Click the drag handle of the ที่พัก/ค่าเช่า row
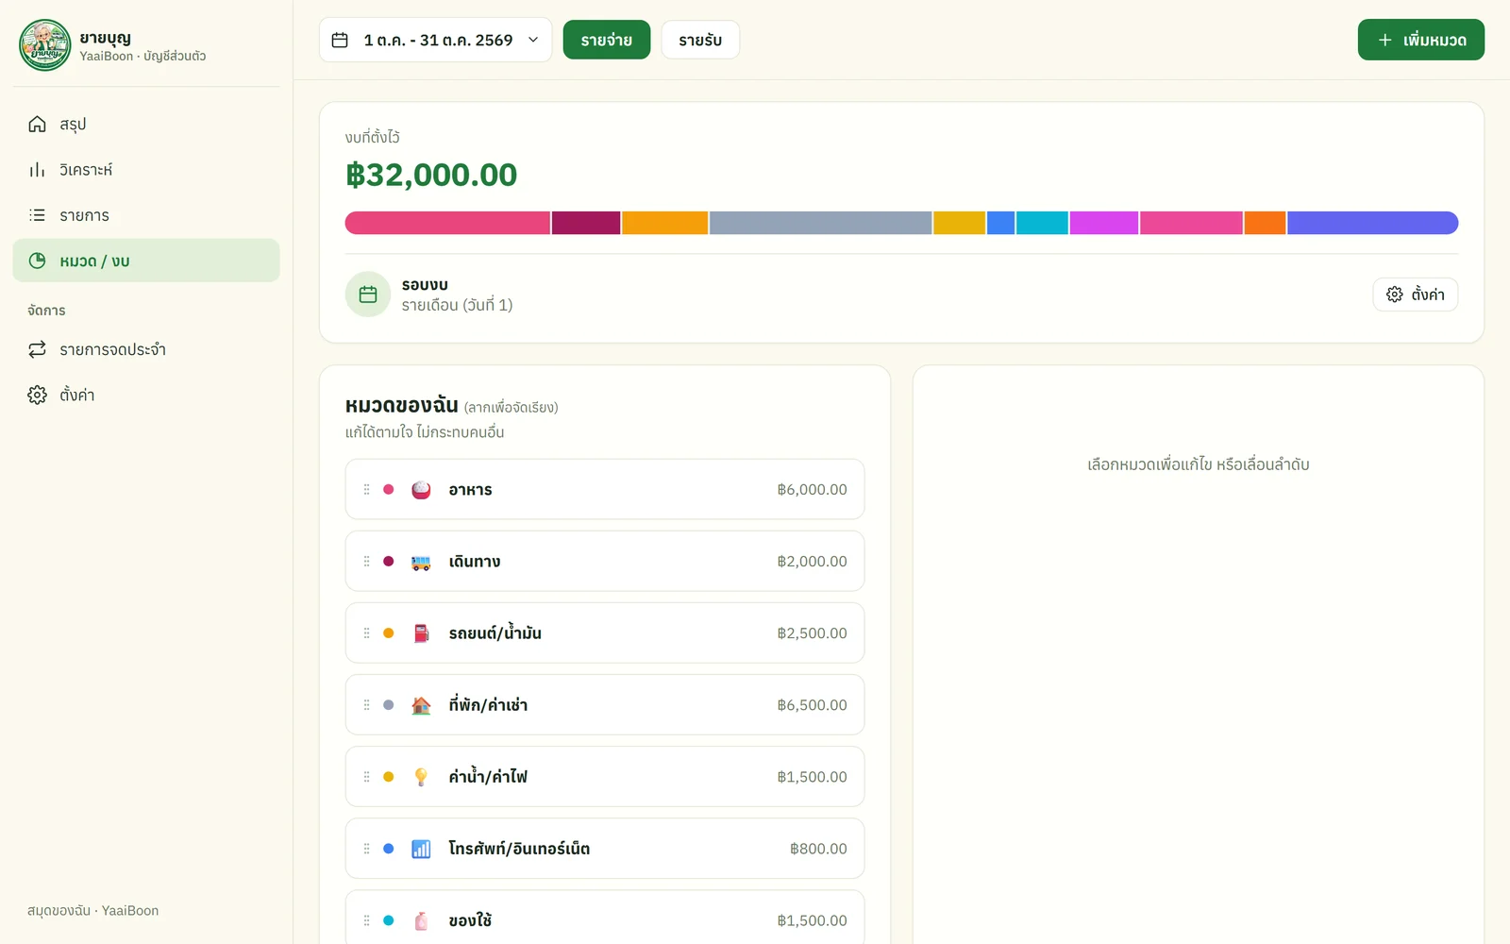The image size is (1510, 944). tap(367, 705)
